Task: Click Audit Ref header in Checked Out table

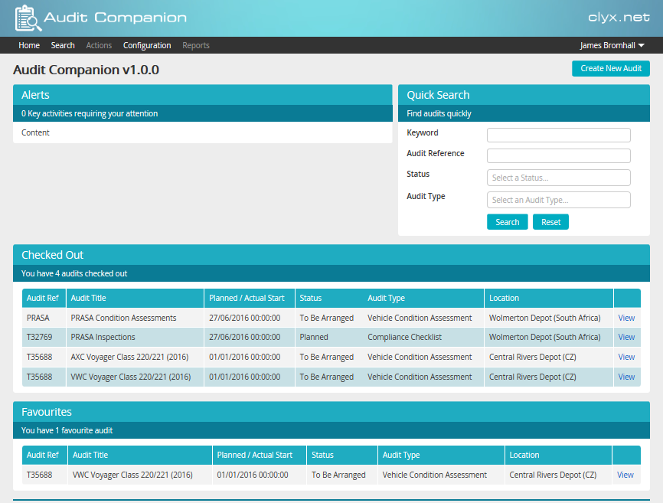Action: coord(43,298)
